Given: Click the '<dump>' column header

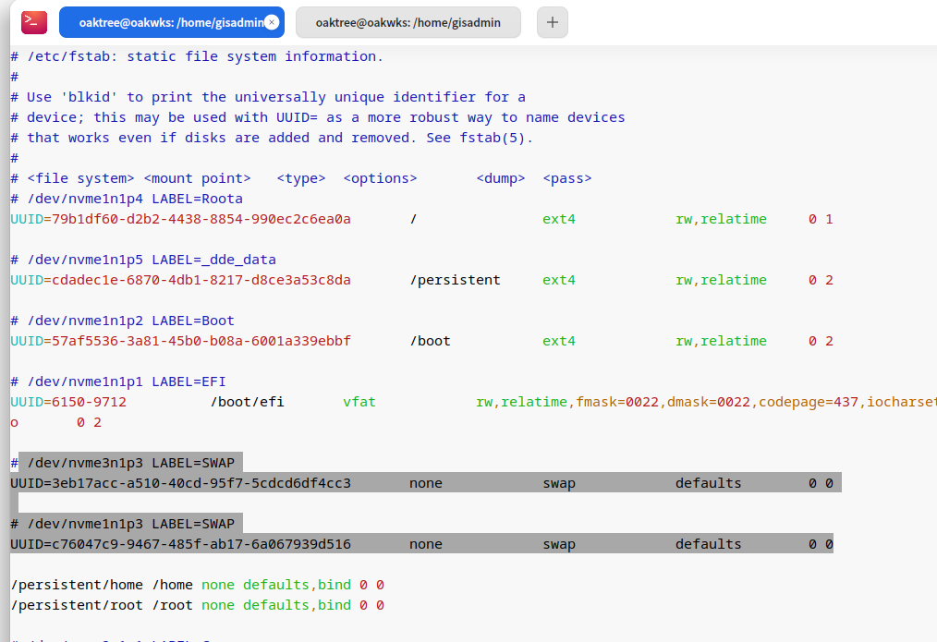Looking at the screenshot, I should click(501, 178).
